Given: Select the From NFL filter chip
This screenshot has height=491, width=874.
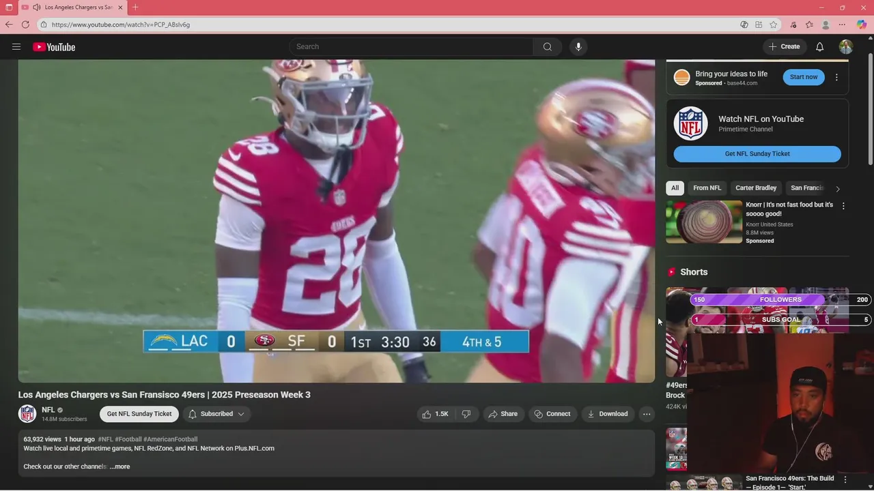Looking at the screenshot, I should tap(707, 188).
